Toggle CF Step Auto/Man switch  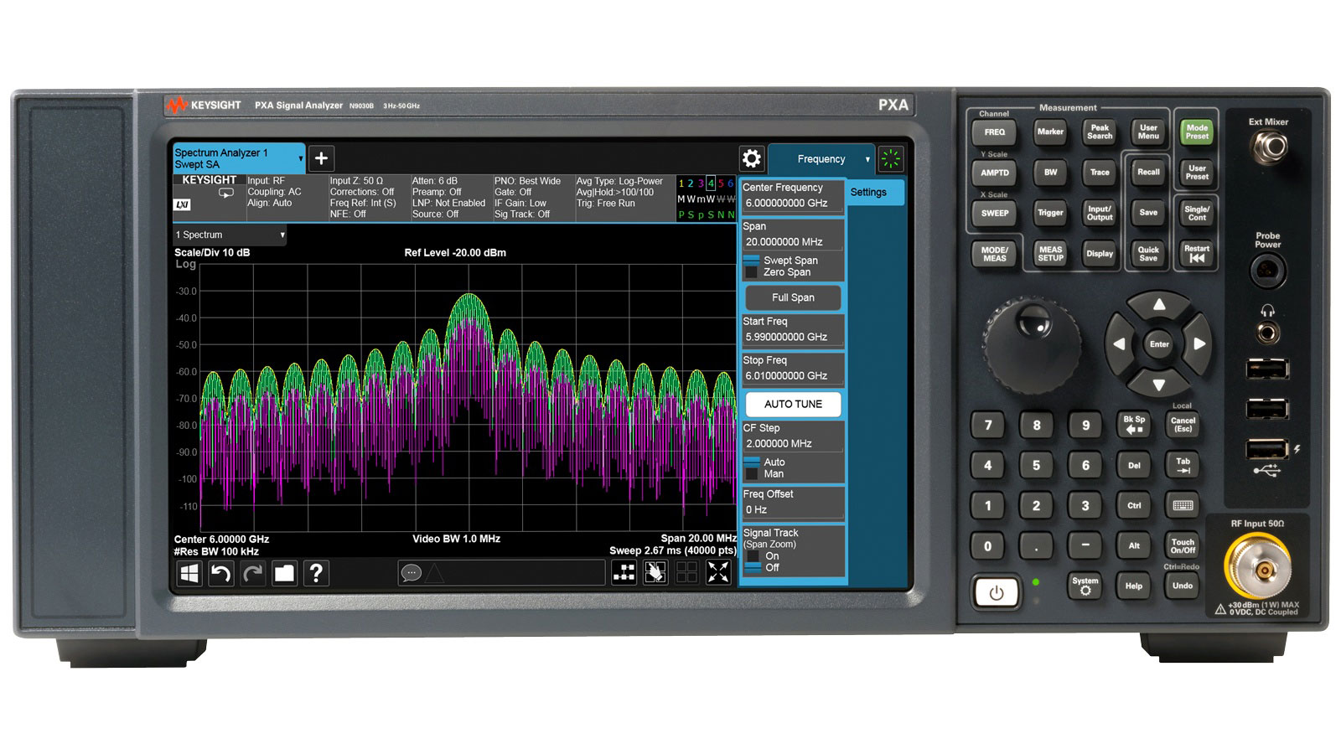coord(752,468)
